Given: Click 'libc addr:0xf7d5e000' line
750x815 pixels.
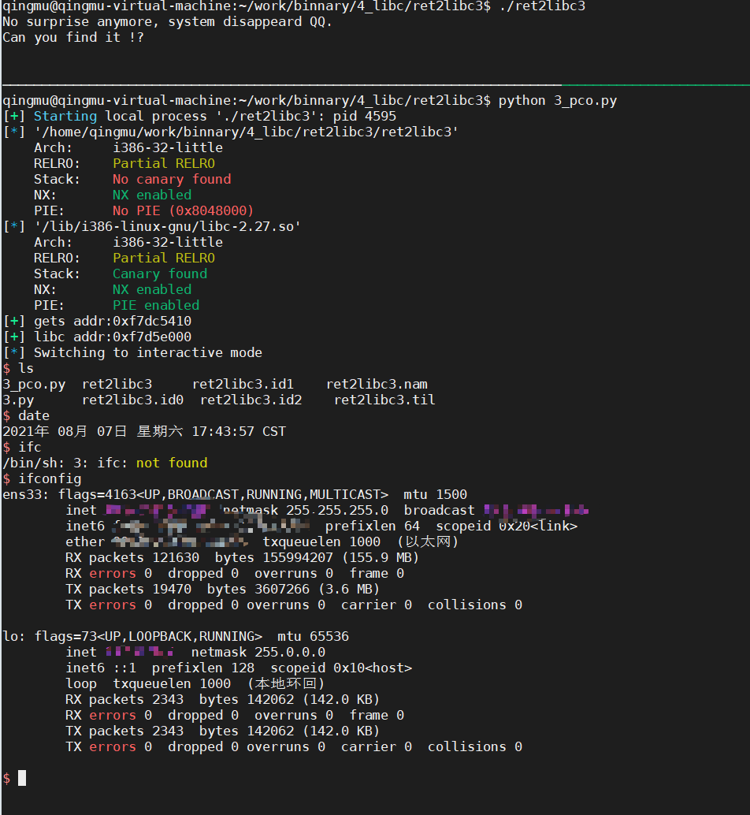Looking at the screenshot, I should (x=97, y=337).
